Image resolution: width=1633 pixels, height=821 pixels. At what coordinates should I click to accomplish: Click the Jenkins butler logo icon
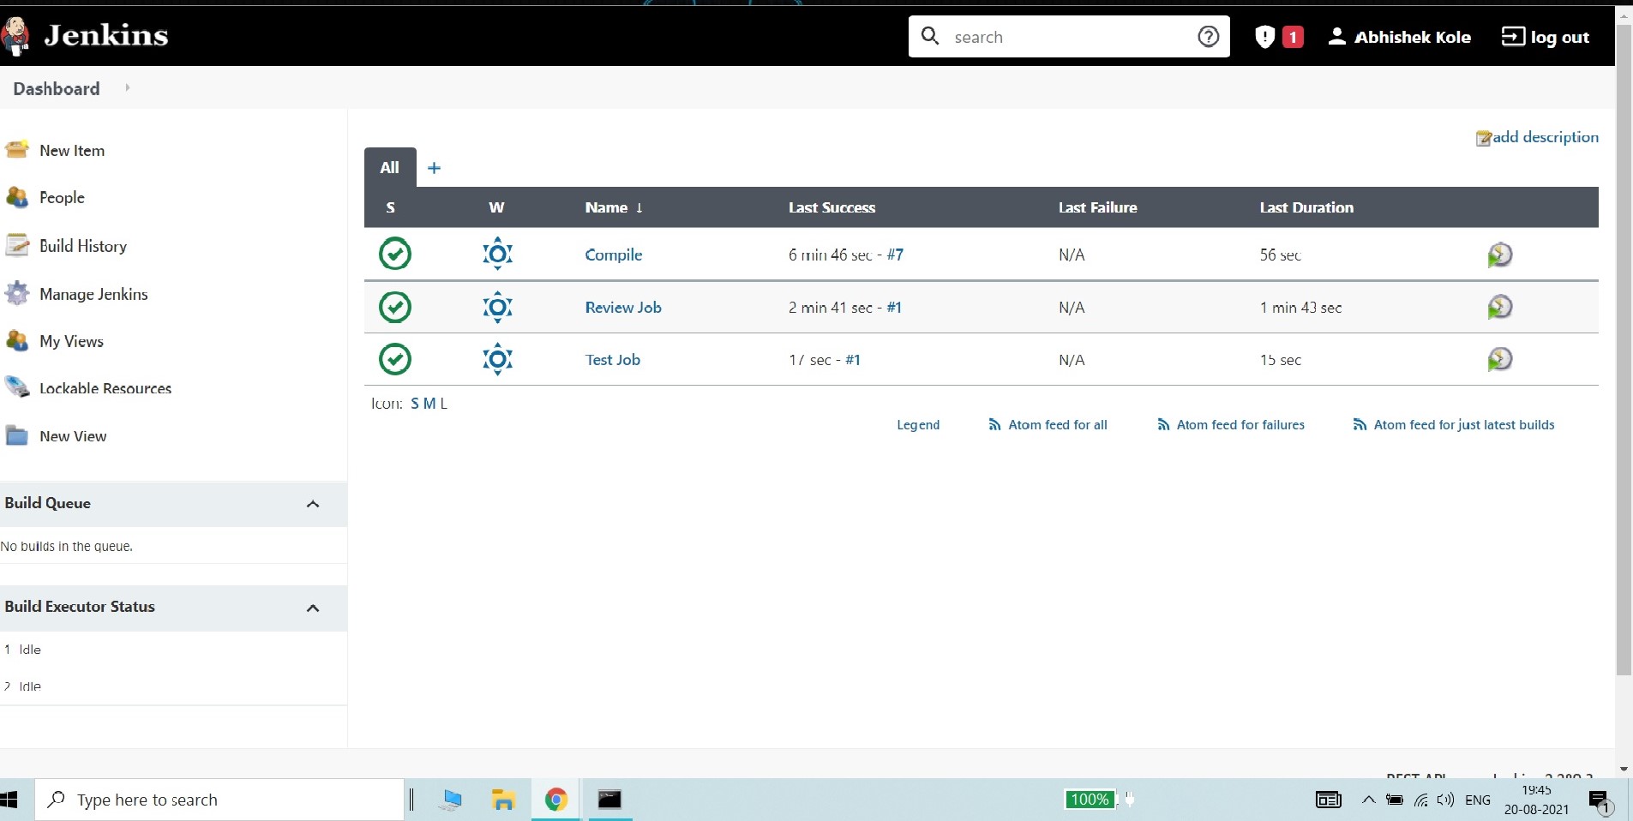pos(15,36)
